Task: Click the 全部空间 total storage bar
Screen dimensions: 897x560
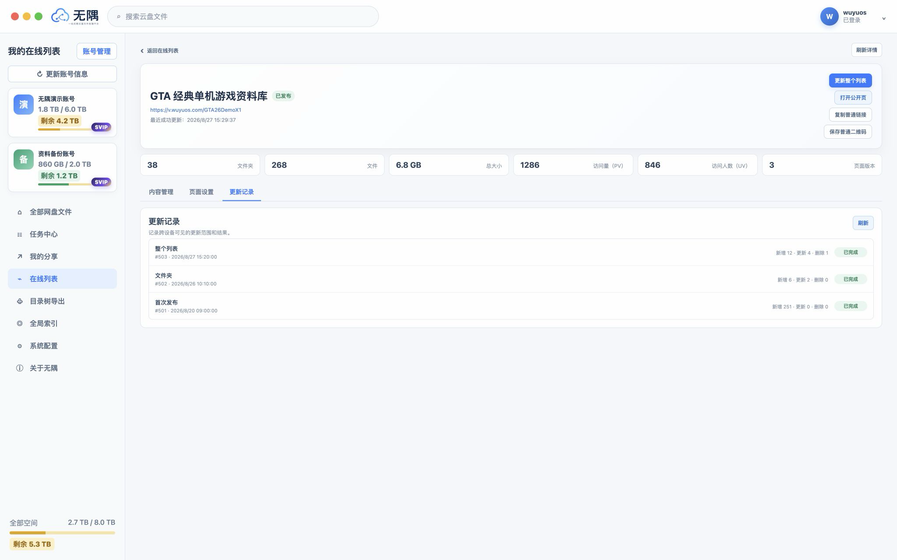Action: point(62,533)
